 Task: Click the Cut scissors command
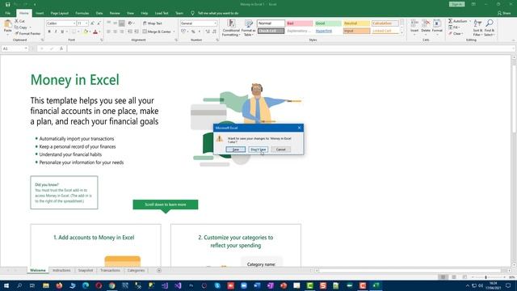coord(19,21)
